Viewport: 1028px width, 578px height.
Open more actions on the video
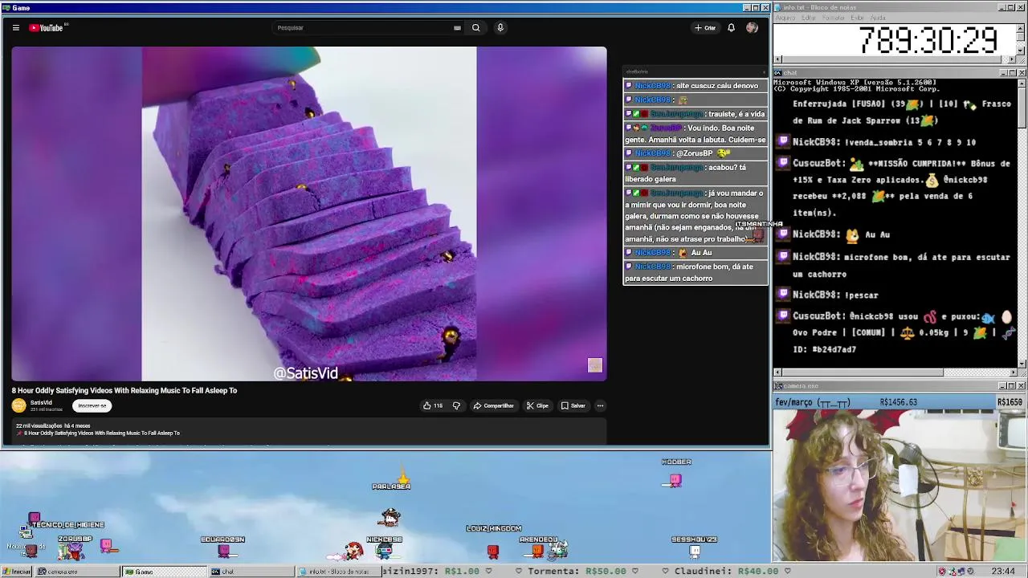(600, 405)
